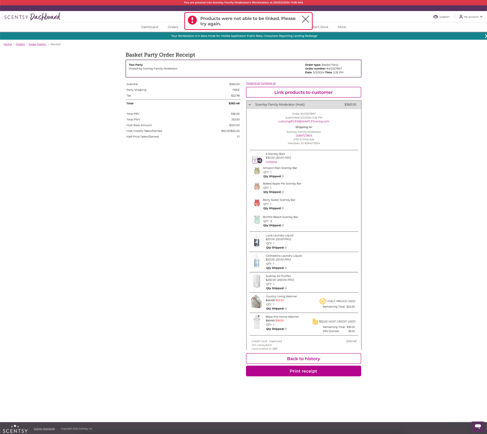
Task: Click the Test Party title
Action: tap(136, 65)
